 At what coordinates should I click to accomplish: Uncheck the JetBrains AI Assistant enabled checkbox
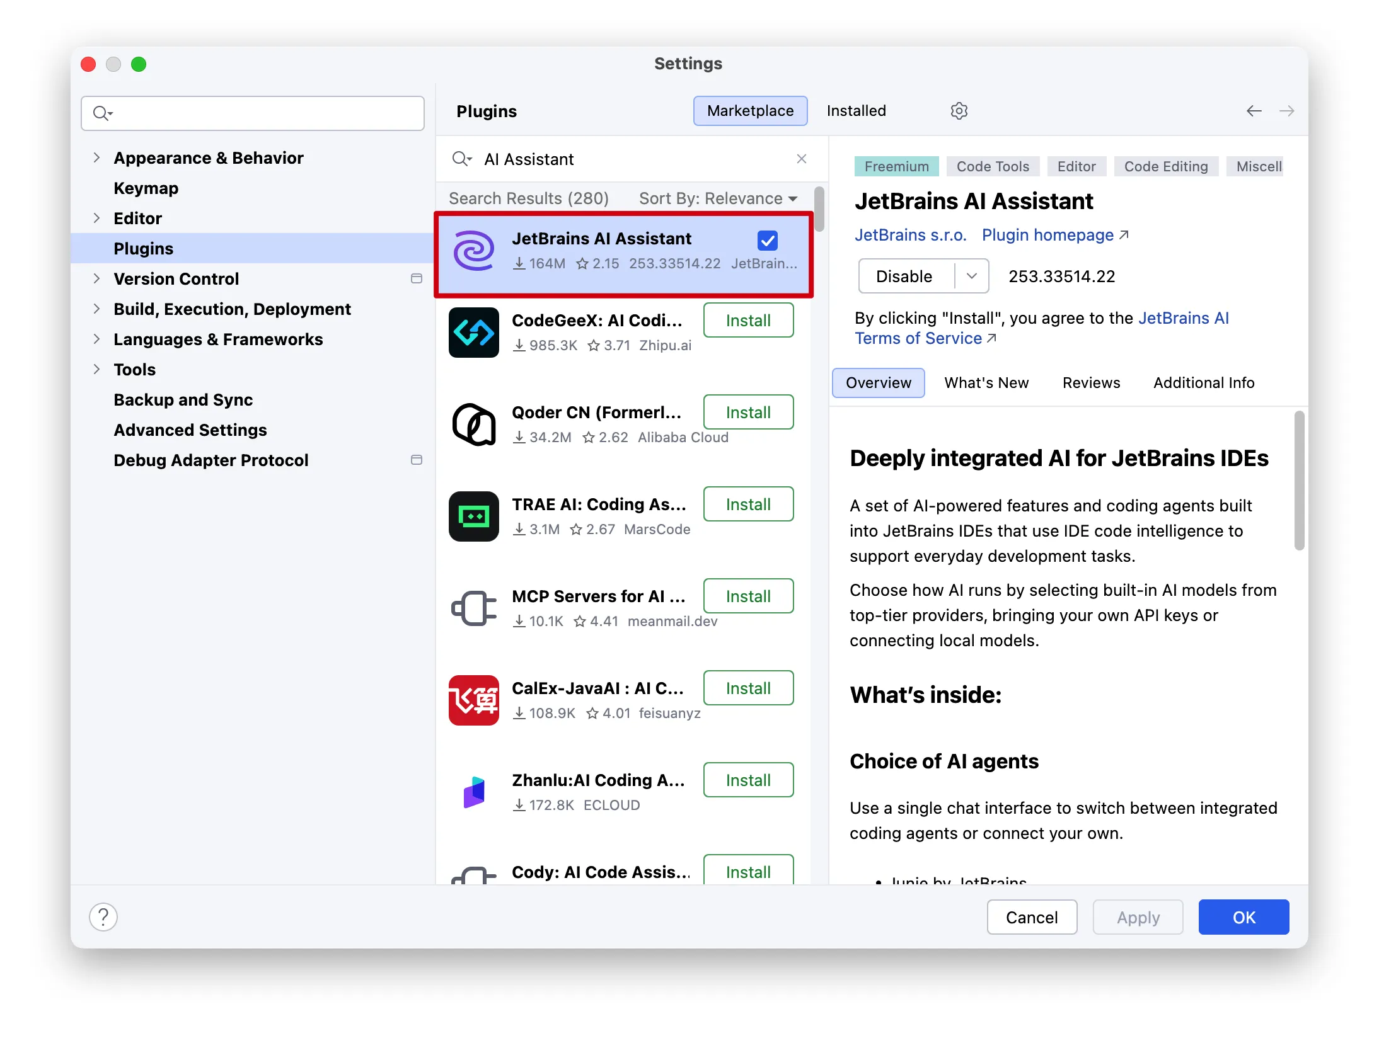[767, 240]
